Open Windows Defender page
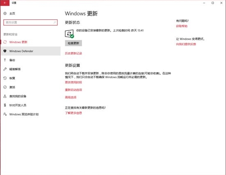The width and height of the screenshot is (226, 175). coord(30,51)
